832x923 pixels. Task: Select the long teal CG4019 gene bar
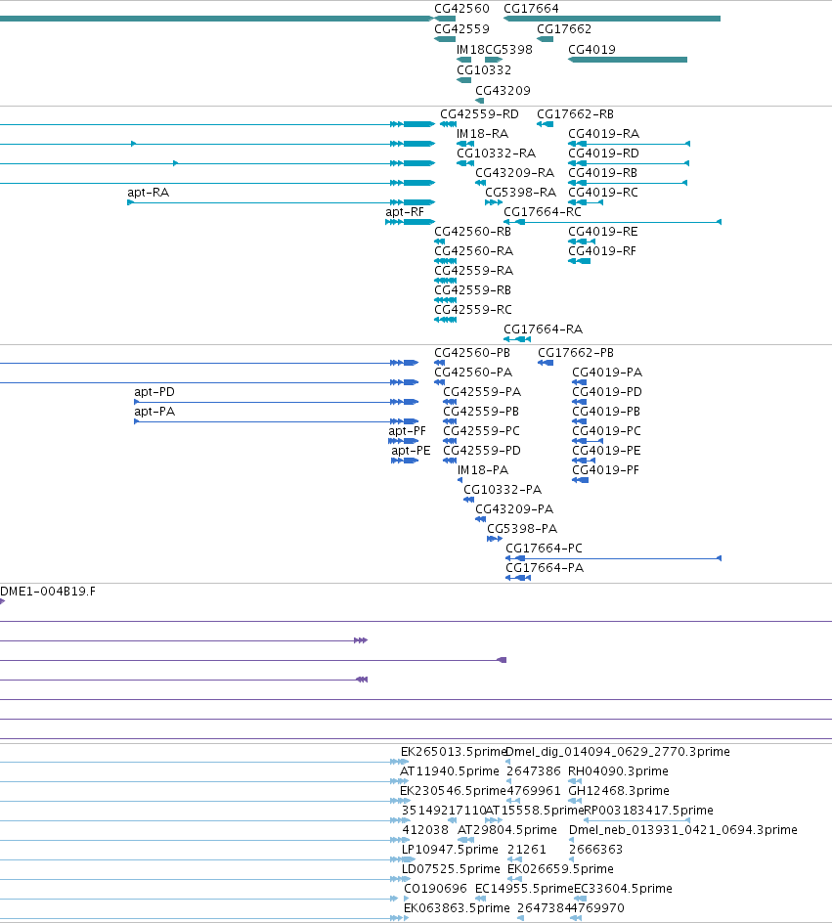(628, 60)
